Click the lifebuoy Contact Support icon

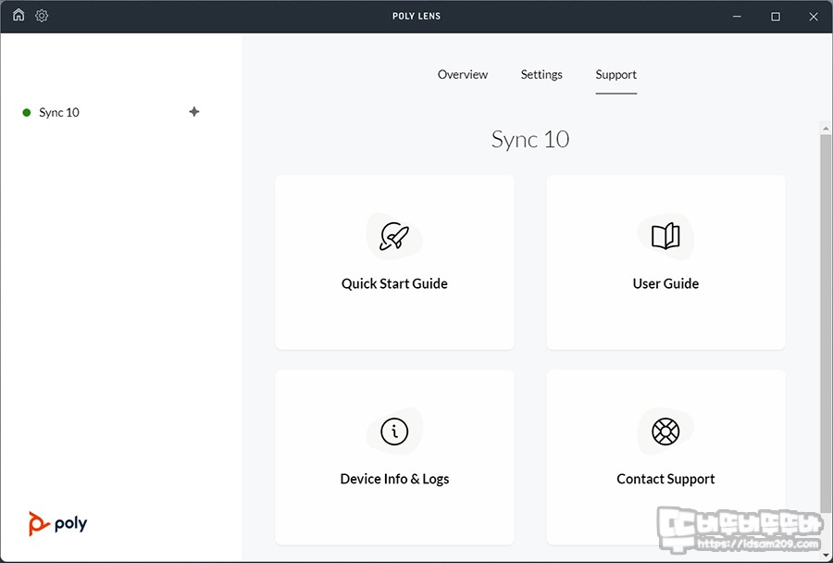[665, 432]
